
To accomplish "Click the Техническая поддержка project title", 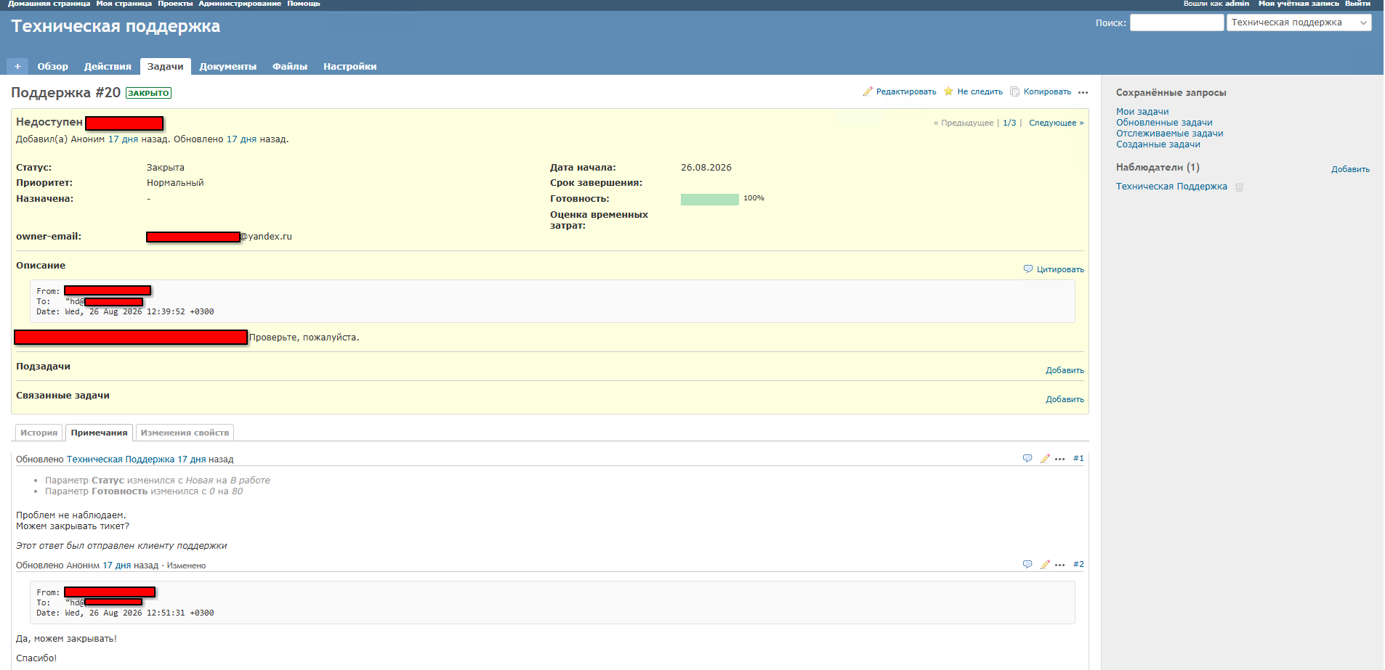I will [116, 27].
